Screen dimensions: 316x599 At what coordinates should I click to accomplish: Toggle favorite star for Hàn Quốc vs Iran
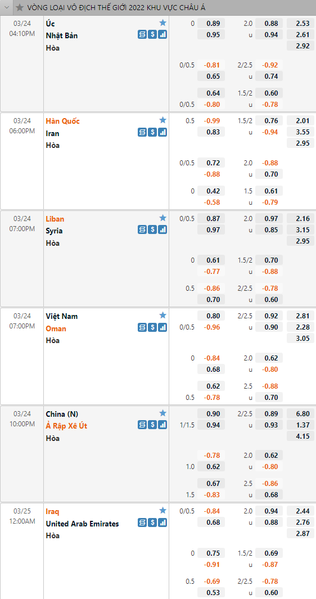click(162, 120)
